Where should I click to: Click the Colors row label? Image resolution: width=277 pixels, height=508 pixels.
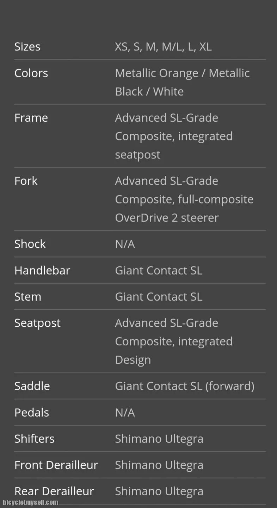pos(31,73)
